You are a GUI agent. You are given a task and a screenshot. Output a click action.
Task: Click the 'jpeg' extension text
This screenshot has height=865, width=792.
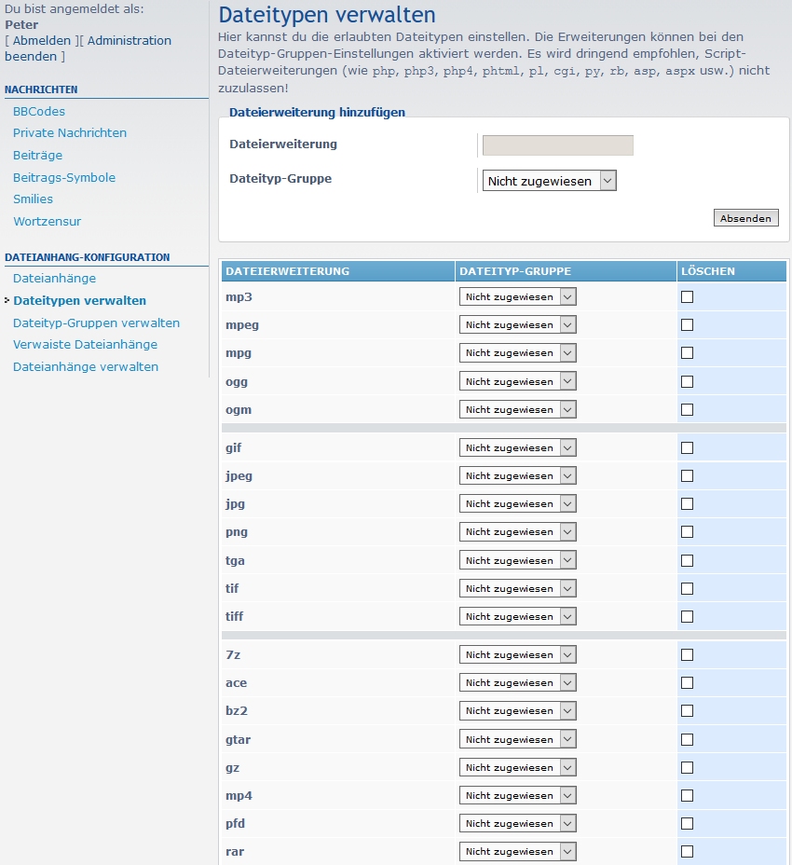click(x=239, y=475)
